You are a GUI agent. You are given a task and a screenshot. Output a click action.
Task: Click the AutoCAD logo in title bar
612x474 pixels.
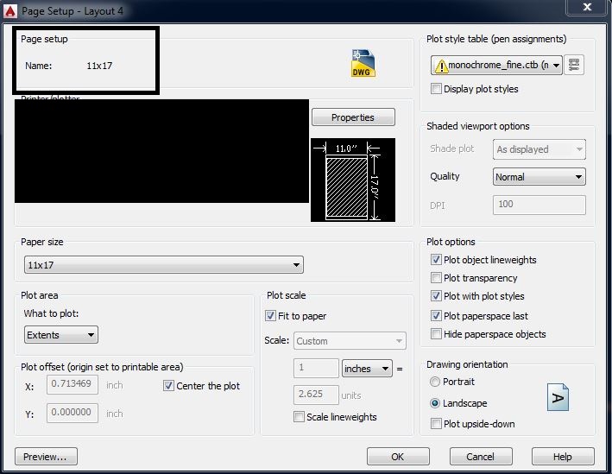[10, 11]
